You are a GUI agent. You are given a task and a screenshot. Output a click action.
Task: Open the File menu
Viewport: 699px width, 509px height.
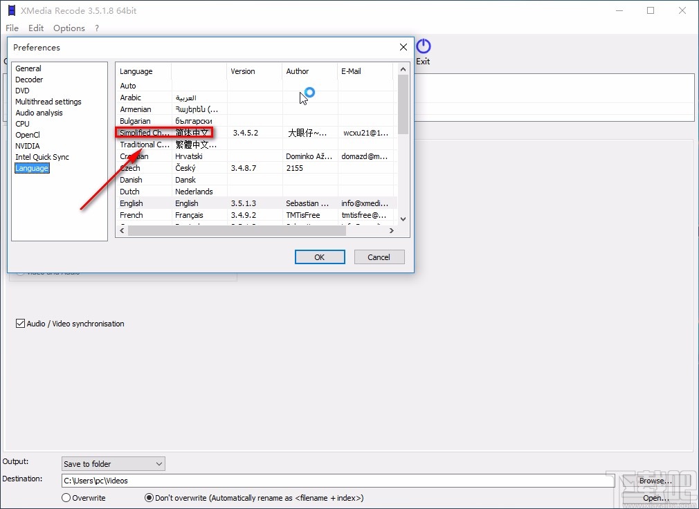[12, 28]
